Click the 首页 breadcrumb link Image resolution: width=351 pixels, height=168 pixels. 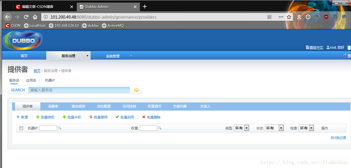pos(37,71)
